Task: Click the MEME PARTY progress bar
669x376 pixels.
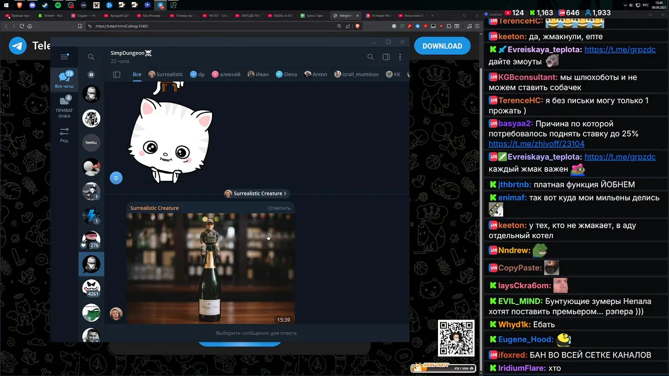Action: (443, 368)
